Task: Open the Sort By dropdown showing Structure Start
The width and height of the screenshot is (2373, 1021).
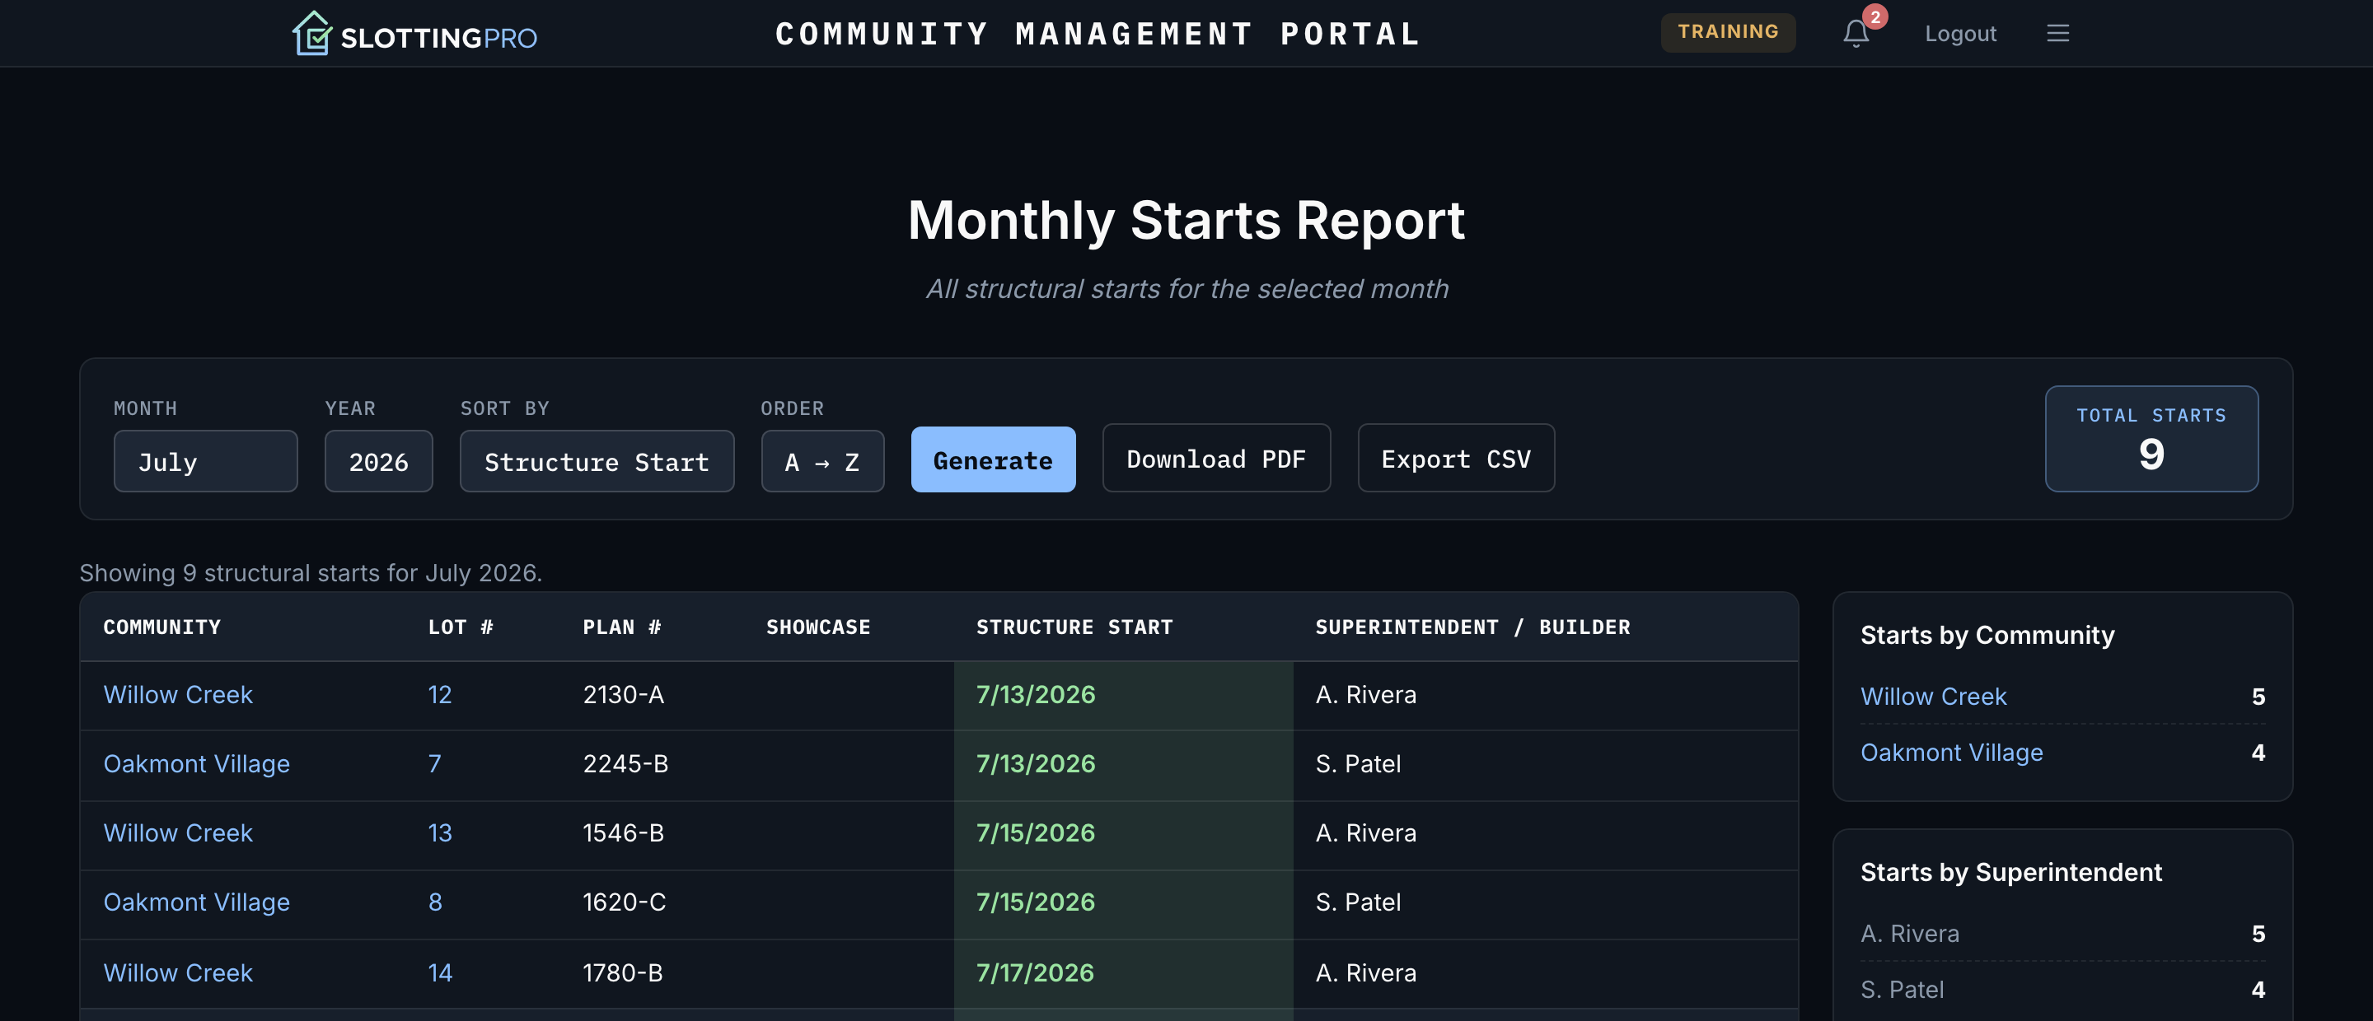Action: (x=597, y=461)
